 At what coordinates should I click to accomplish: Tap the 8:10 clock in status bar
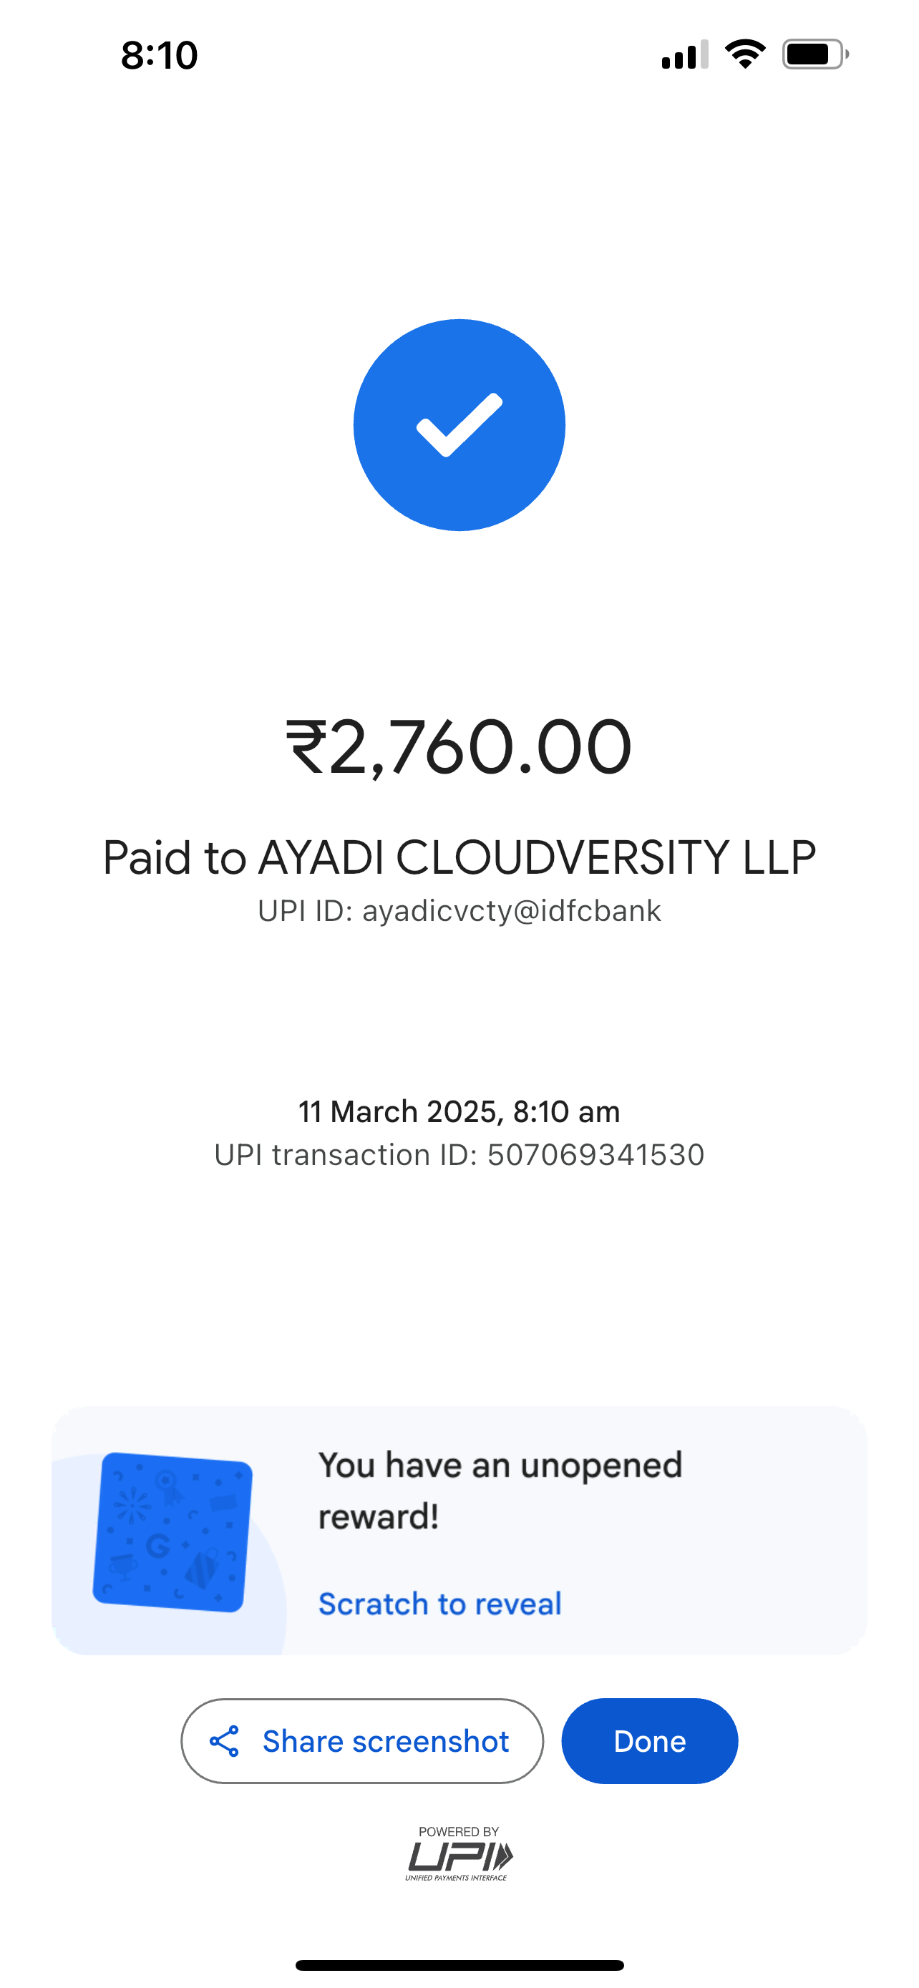(x=159, y=55)
